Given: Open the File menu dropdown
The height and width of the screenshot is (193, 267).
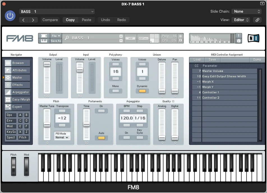Looking at the screenshot, I should click(x=56, y=36).
